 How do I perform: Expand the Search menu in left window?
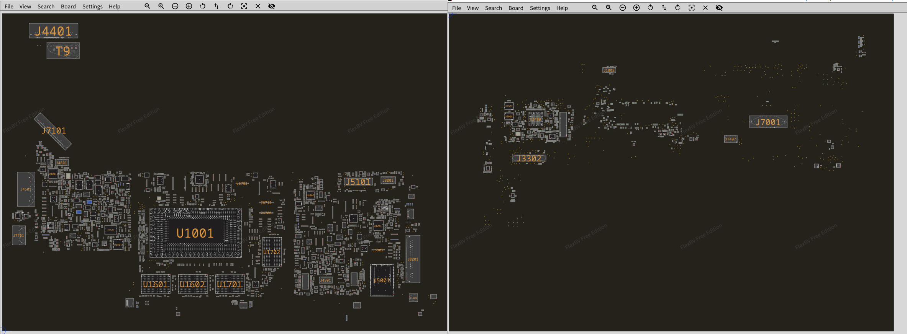coord(46,7)
